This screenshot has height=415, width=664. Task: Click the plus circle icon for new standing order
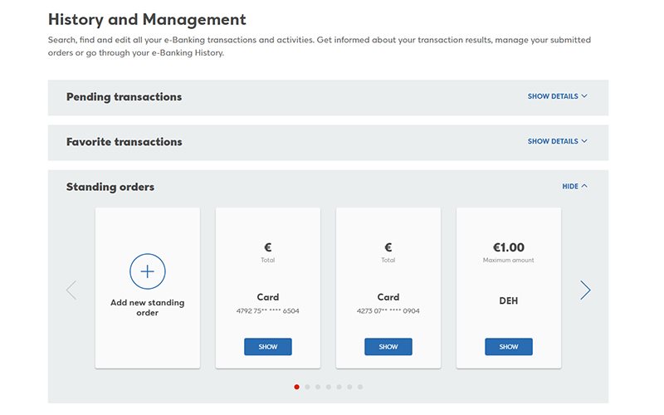[148, 271]
